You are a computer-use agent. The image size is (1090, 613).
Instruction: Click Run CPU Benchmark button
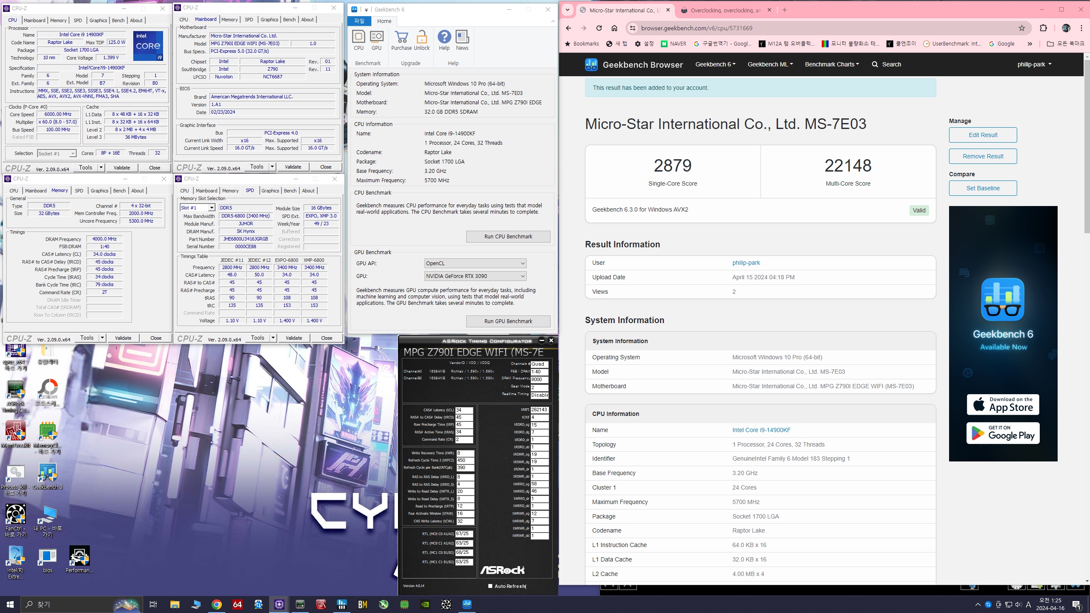(x=508, y=237)
